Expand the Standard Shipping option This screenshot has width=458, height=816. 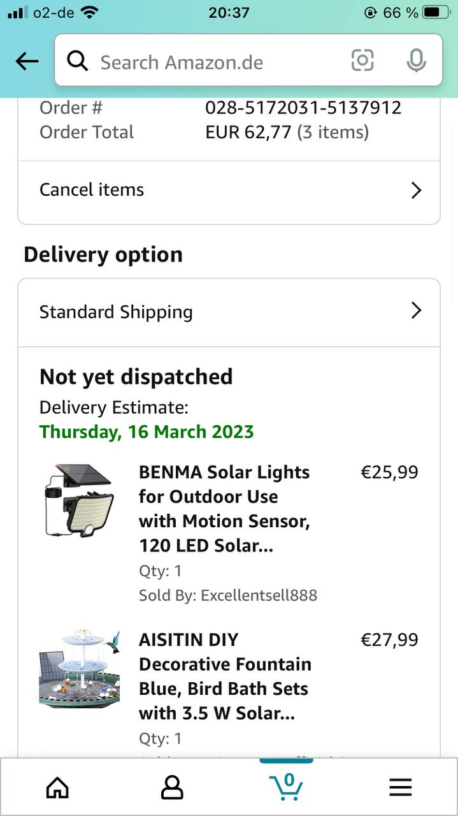[416, 310]
